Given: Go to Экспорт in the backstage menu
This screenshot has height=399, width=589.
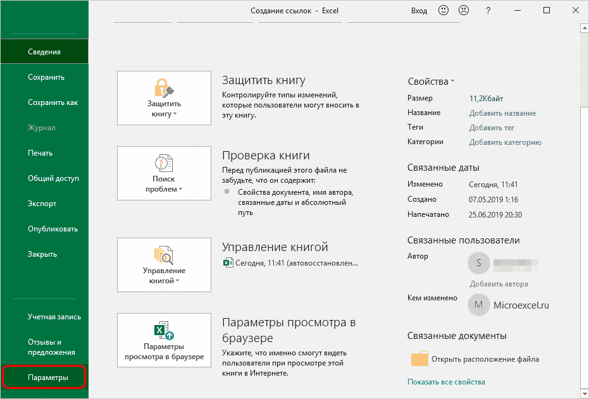Looking at the screenshot, I should pyautogui.click(x=42, y=204).
